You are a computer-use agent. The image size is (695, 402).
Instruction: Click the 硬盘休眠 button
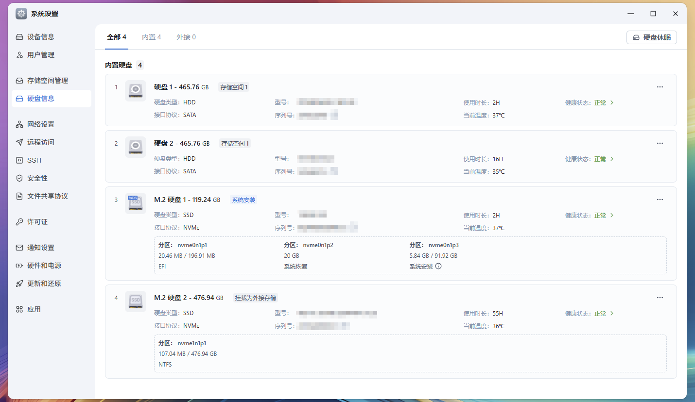[x=652, y=37]
